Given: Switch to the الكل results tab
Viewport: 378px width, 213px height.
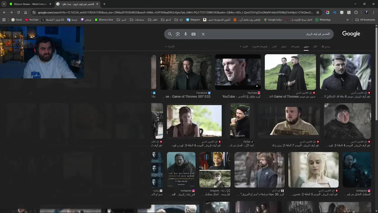Looking at the screenshot, I should pos(315,46).
